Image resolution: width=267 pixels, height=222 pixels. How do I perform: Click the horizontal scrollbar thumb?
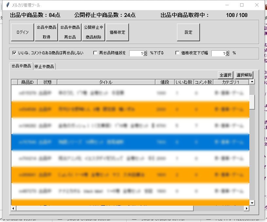tap(105, 208)
